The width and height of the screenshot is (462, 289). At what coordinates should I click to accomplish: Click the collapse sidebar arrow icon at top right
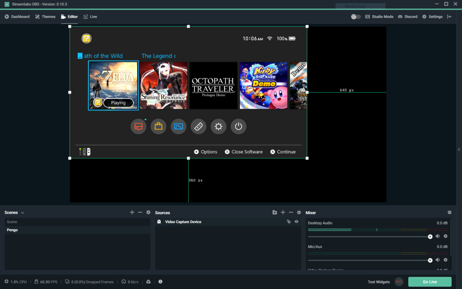[449, 17]
